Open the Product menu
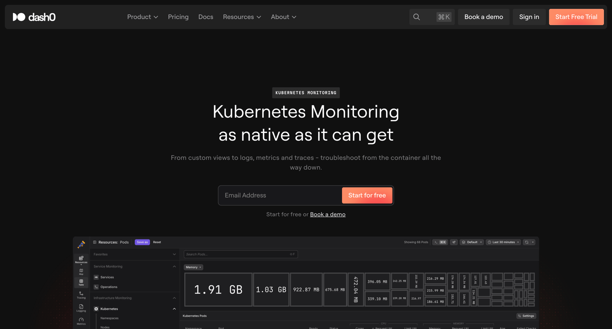The height and width of the screenshot is (329, 612). coord(142,17)
